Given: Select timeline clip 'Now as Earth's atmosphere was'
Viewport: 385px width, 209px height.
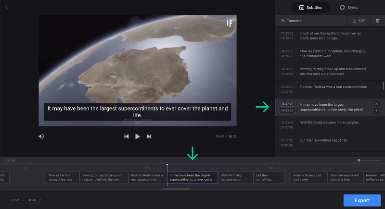Looking at the screenshot, I should click(x=63, y=177).
